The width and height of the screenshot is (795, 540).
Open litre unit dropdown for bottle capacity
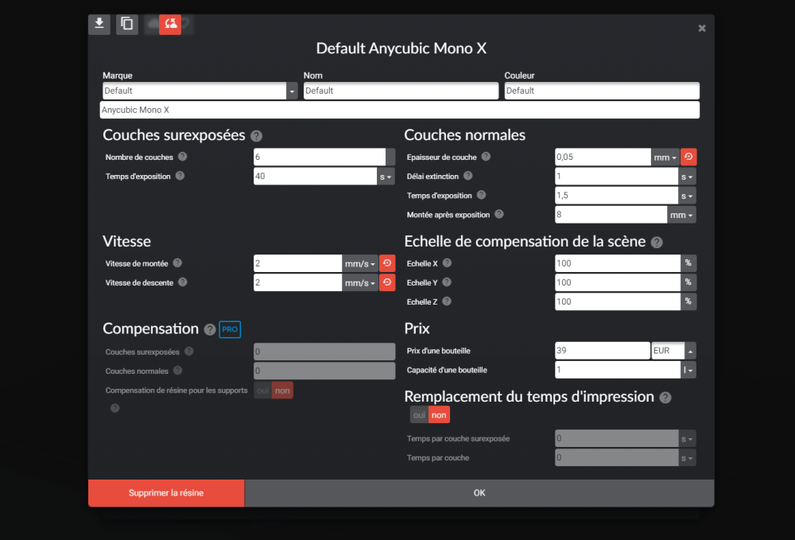[688, 370]
